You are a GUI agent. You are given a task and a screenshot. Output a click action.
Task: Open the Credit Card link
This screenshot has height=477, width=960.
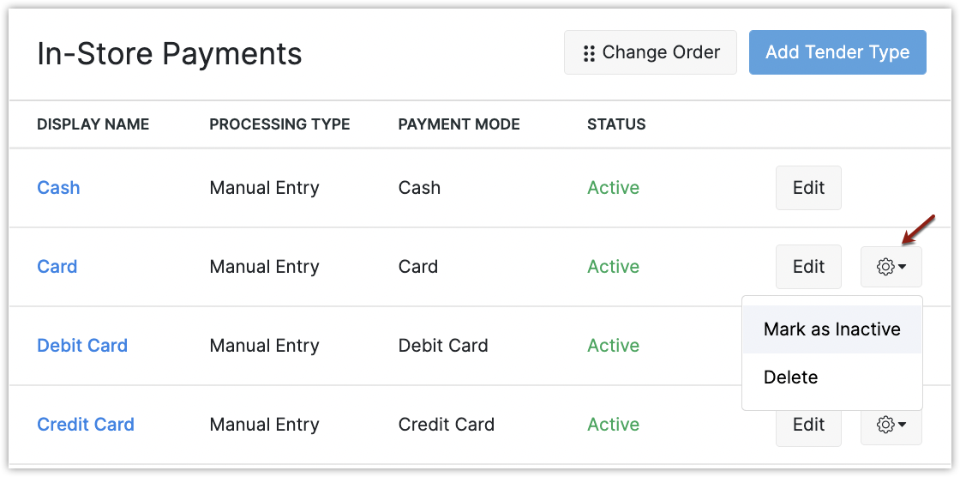tap(86, 425)
